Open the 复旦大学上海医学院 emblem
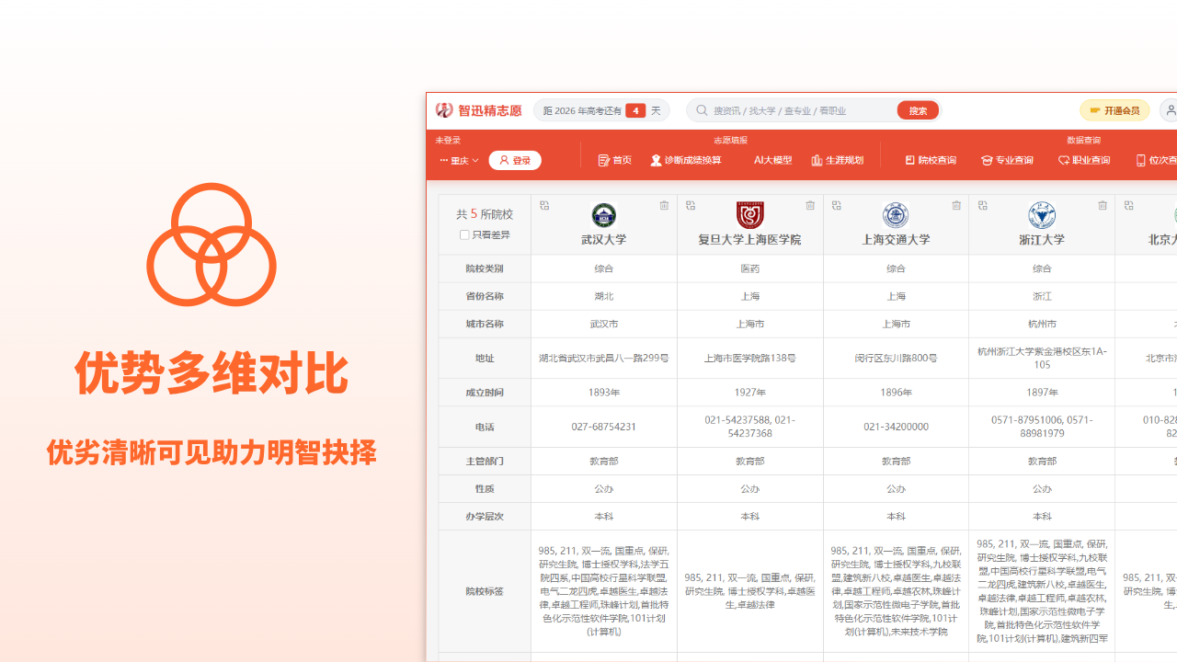Image resolution: width=1177 pixels, height=662 pixels. (750, 216)
